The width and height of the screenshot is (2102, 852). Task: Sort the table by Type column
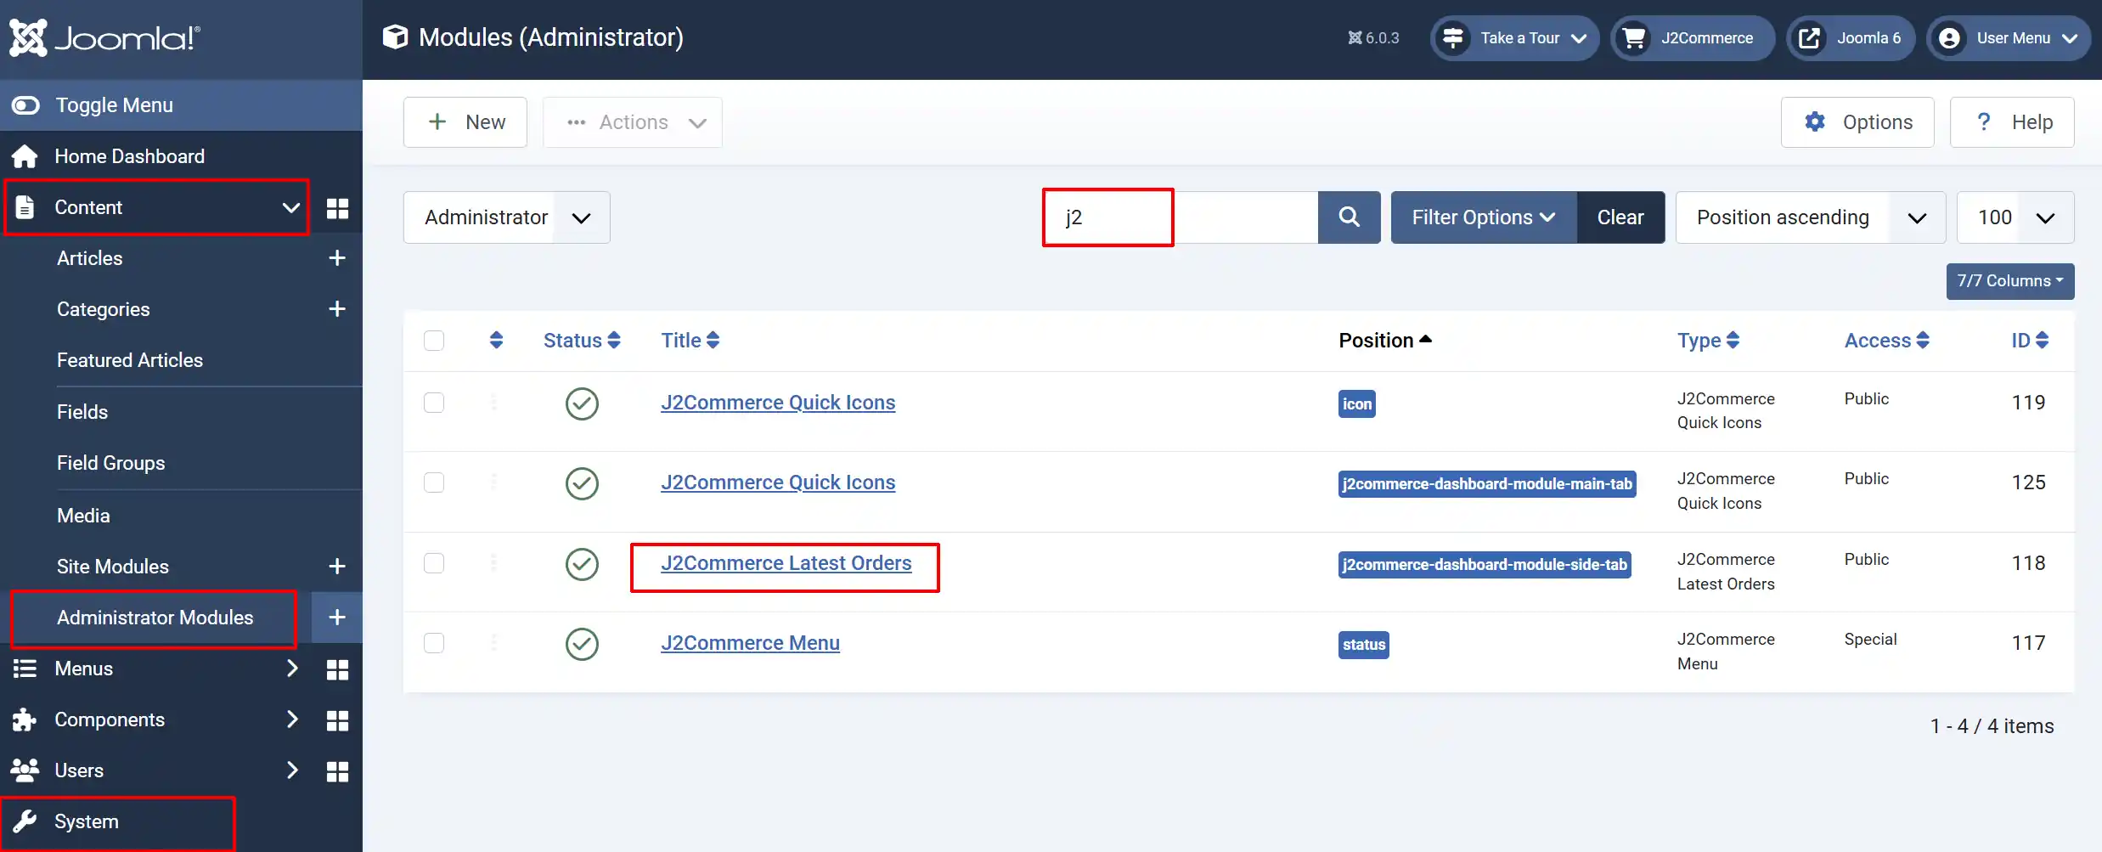[1708, 341]
